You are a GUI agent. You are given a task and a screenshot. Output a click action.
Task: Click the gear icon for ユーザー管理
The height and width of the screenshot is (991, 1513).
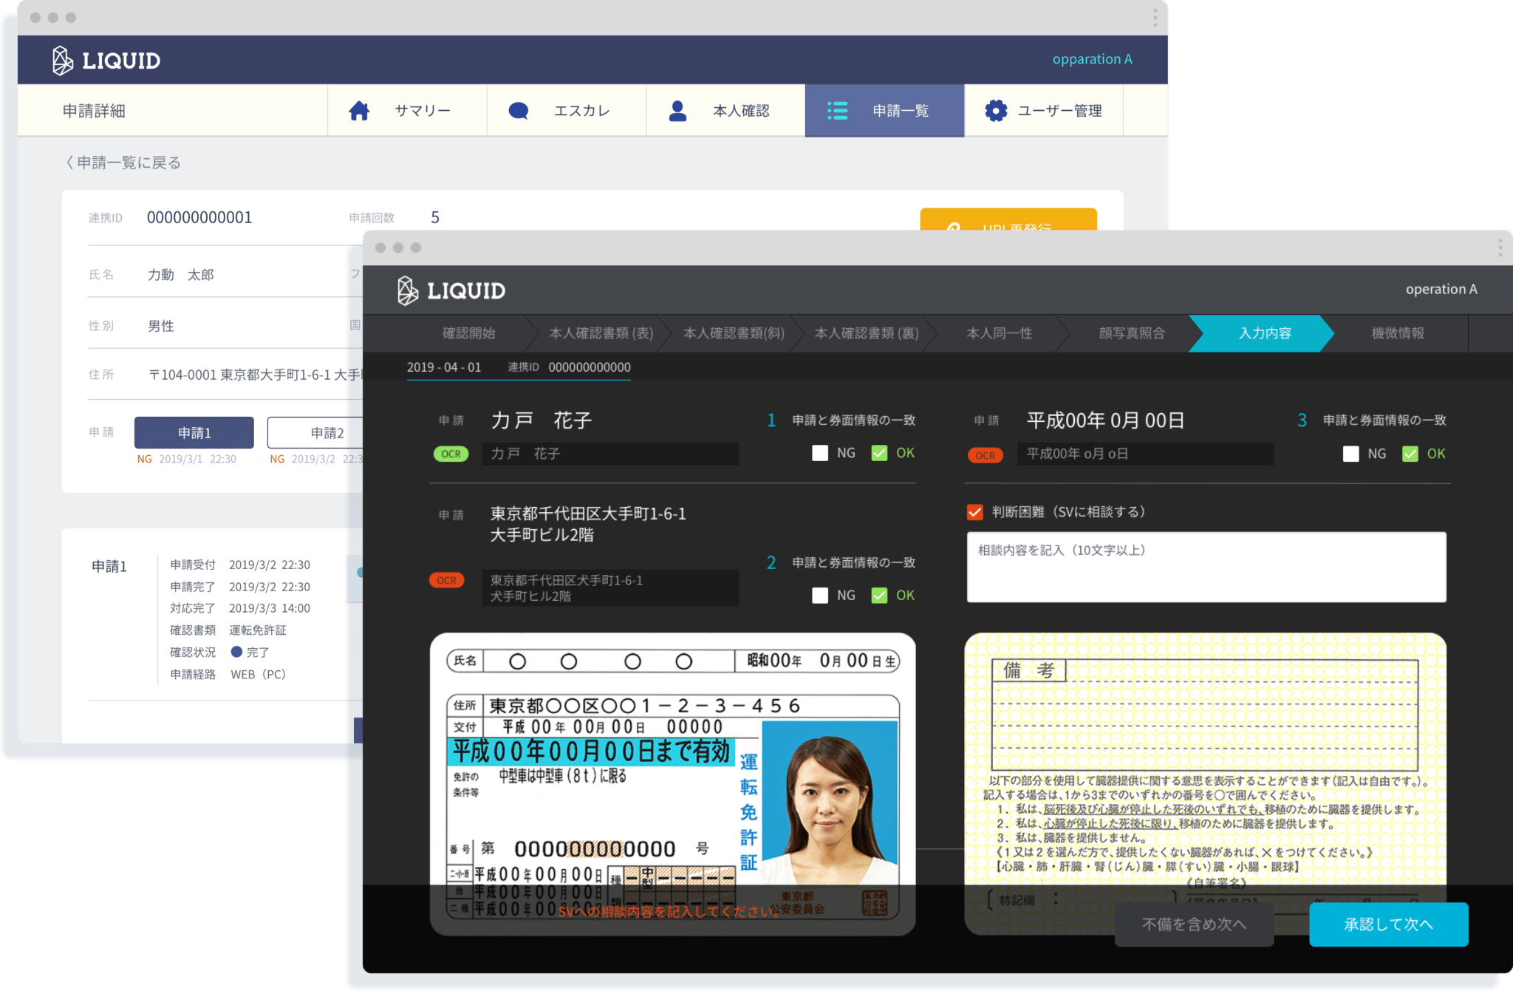click(996, 111)
